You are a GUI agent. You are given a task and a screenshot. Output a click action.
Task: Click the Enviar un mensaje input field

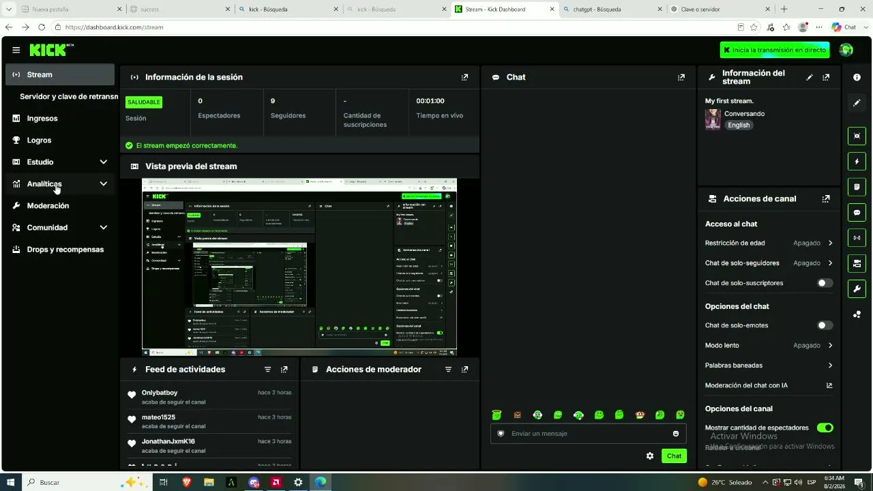(588, 434)
